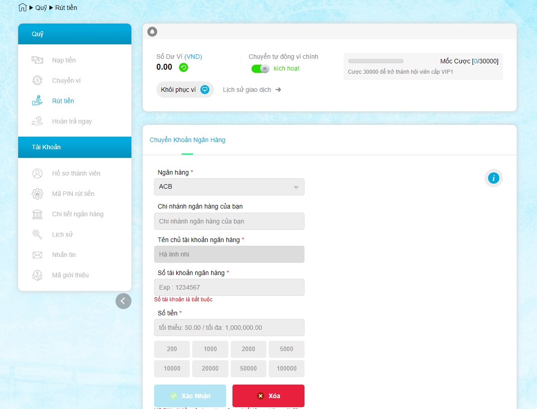
Task: Click the home icon in breadcrumb
Action: point(23,8)
